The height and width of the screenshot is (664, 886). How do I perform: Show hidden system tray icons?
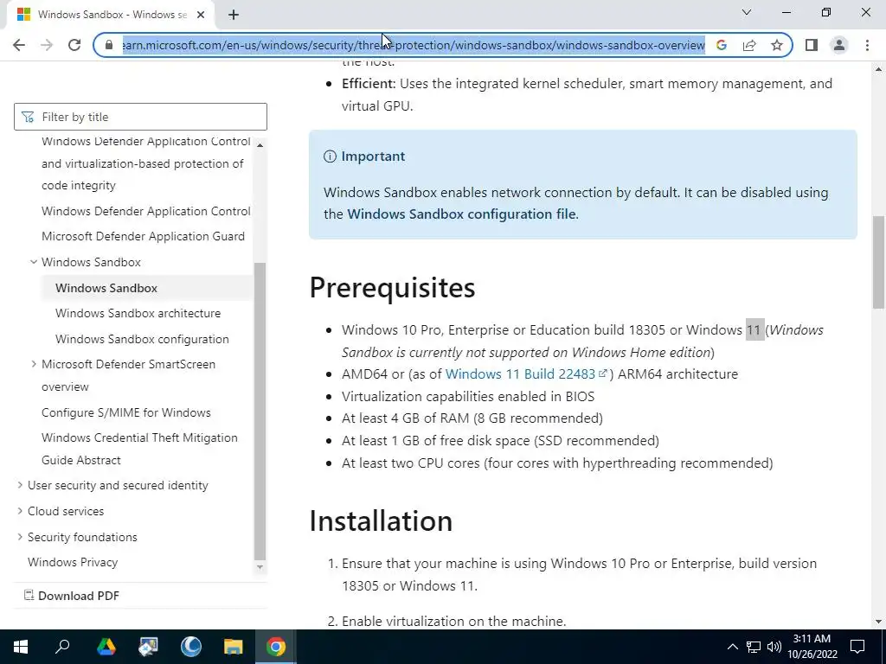(732, 647)
